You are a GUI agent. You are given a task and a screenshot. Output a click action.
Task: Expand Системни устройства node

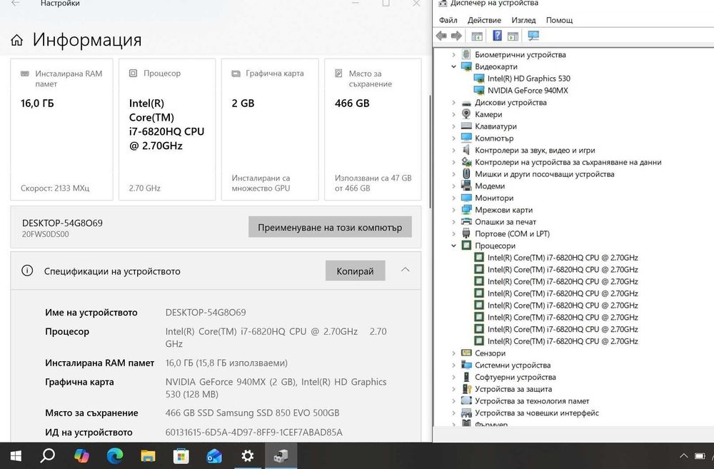453,365
